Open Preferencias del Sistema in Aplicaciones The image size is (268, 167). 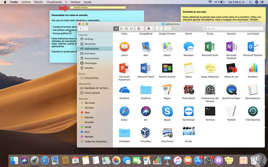(x=210, y=90)
